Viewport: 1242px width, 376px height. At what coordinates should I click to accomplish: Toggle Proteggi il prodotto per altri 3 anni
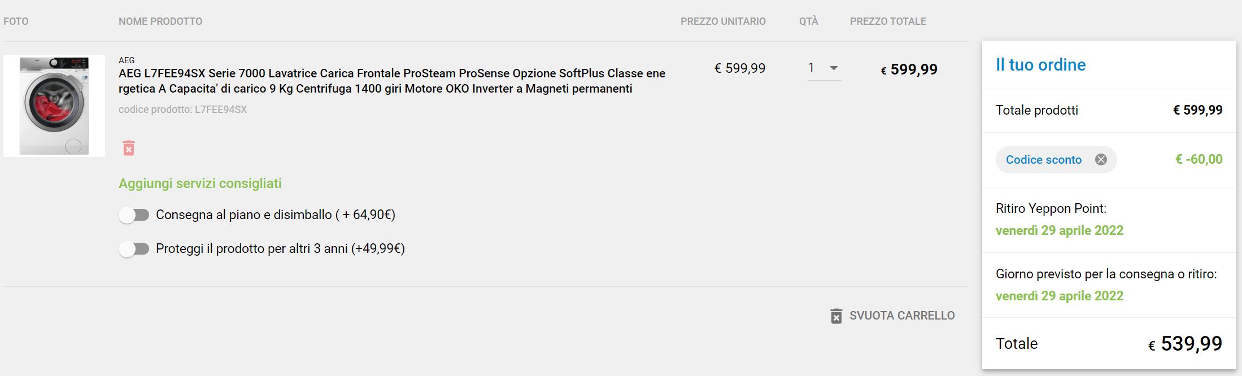(x=134, y=249)
